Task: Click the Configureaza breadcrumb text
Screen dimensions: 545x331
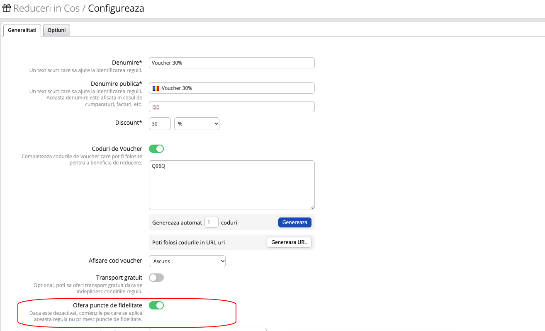Action: (116, 8)
